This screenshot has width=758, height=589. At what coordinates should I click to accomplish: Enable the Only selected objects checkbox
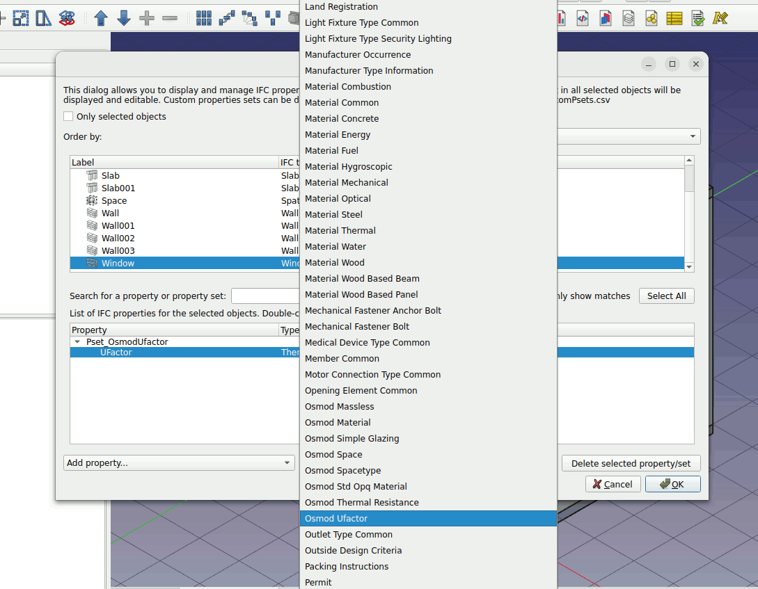coord(68,117)
